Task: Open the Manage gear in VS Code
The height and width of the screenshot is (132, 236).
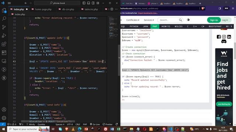Action: pos(4,118)
